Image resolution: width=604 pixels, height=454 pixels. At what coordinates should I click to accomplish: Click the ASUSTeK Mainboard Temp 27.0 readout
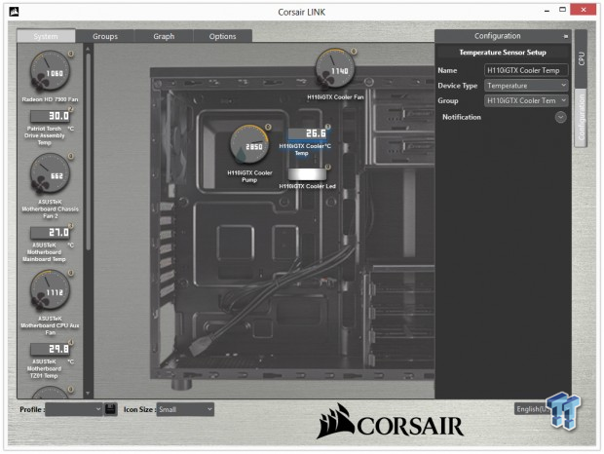[50, 232]
